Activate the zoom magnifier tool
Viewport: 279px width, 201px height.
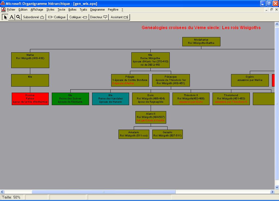pos(18,17)
